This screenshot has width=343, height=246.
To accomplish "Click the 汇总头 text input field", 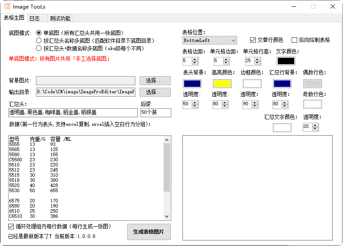I will click(73, 113).
